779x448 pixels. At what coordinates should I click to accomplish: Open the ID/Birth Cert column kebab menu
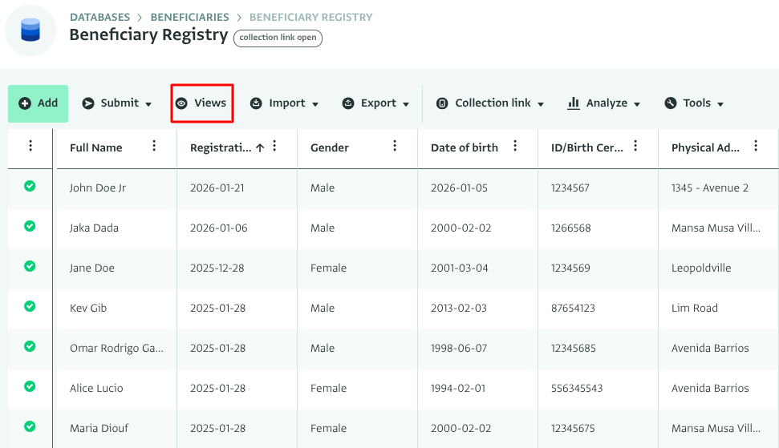tap(635, 146)
